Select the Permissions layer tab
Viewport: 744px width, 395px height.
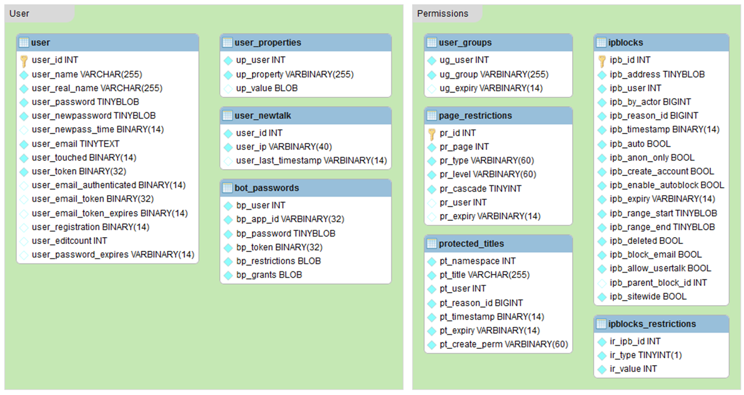(x=443, y=13)
